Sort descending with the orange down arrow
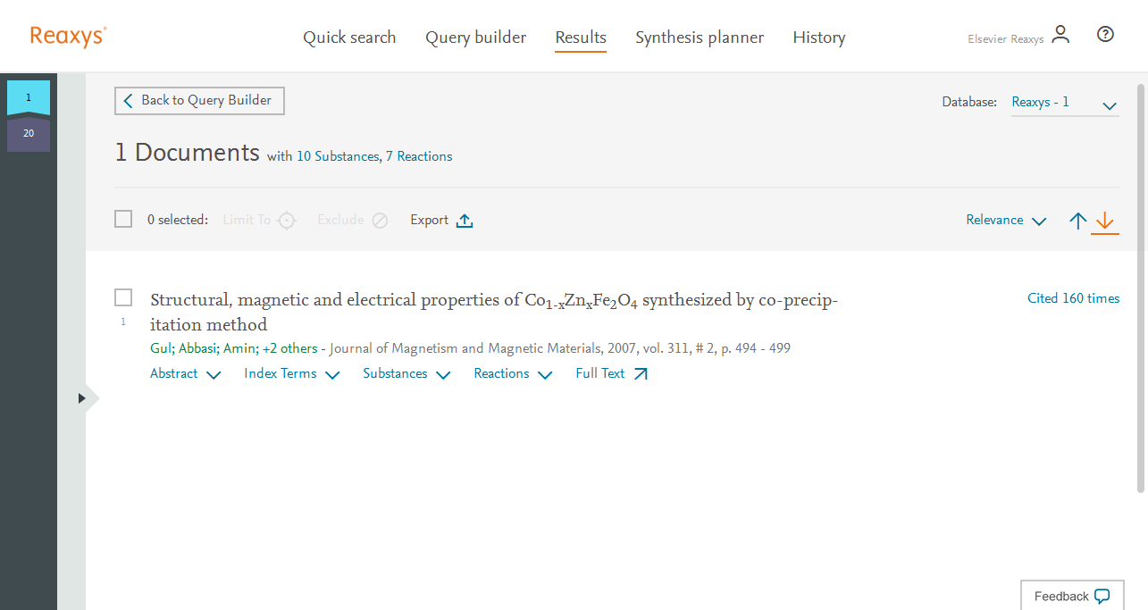Screen dimensions: 1148x610 [1105, 221]
